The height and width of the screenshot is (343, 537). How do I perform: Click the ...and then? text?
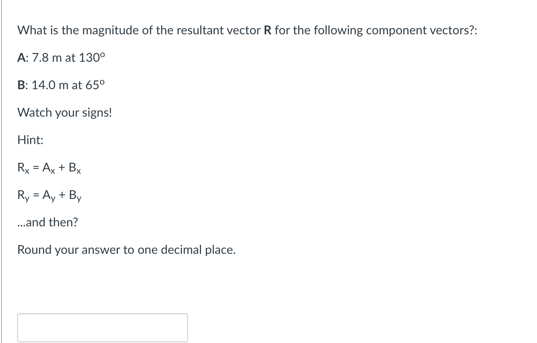(47, 222)
